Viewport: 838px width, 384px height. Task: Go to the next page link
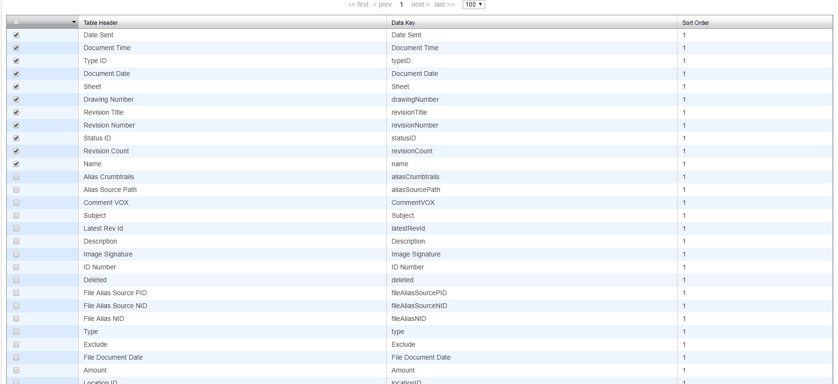(x=420, y=4)
